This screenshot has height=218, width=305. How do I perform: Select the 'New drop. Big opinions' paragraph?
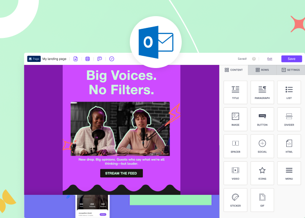[x=122, y=162]
